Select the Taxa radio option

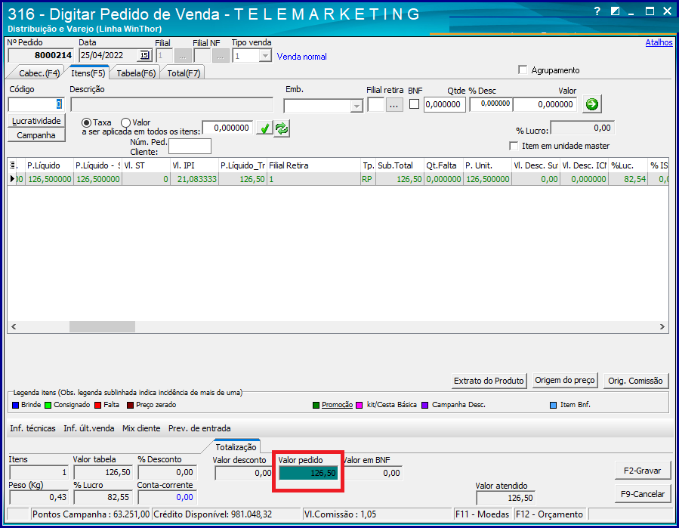click(x=87, y=122)
